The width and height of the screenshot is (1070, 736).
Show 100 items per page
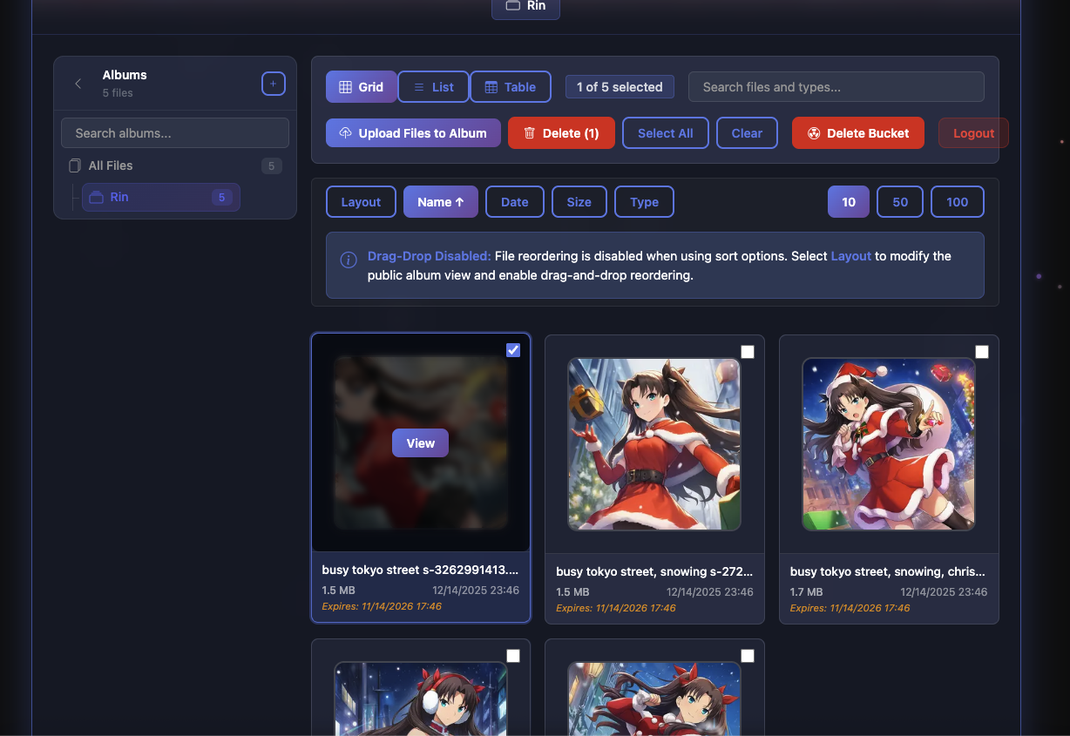pos(958,202)
